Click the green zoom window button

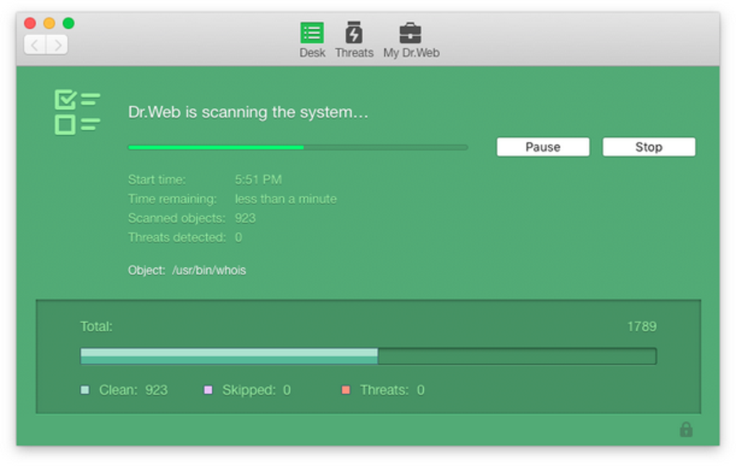click(x=69, y=23)
